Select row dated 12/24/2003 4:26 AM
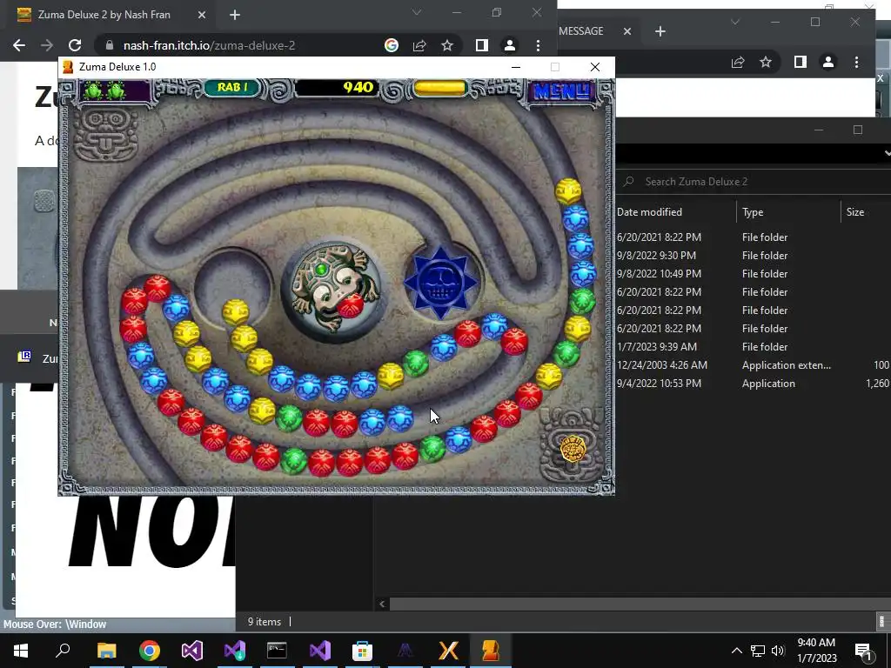 coord(753,364)
